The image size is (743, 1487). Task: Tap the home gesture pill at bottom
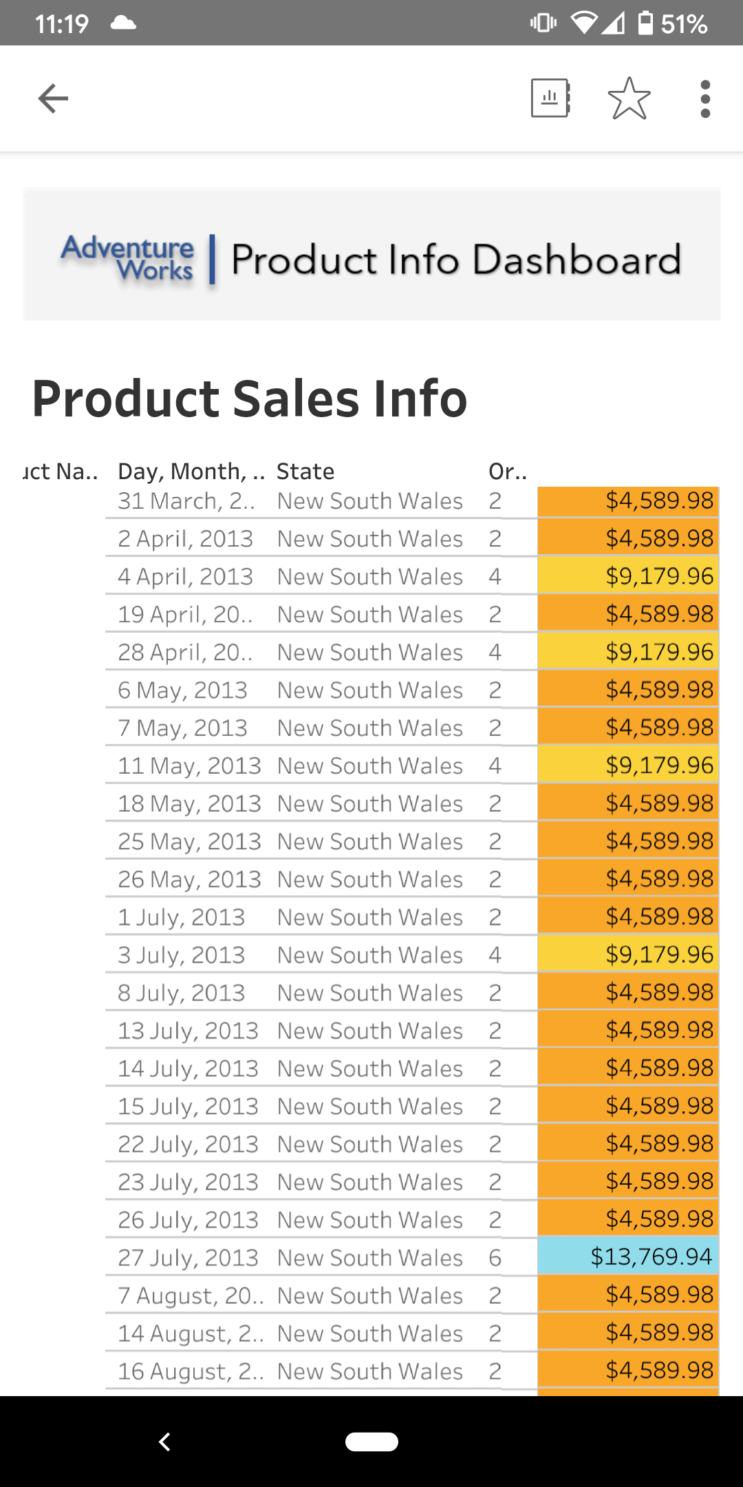coord(371,1441)
